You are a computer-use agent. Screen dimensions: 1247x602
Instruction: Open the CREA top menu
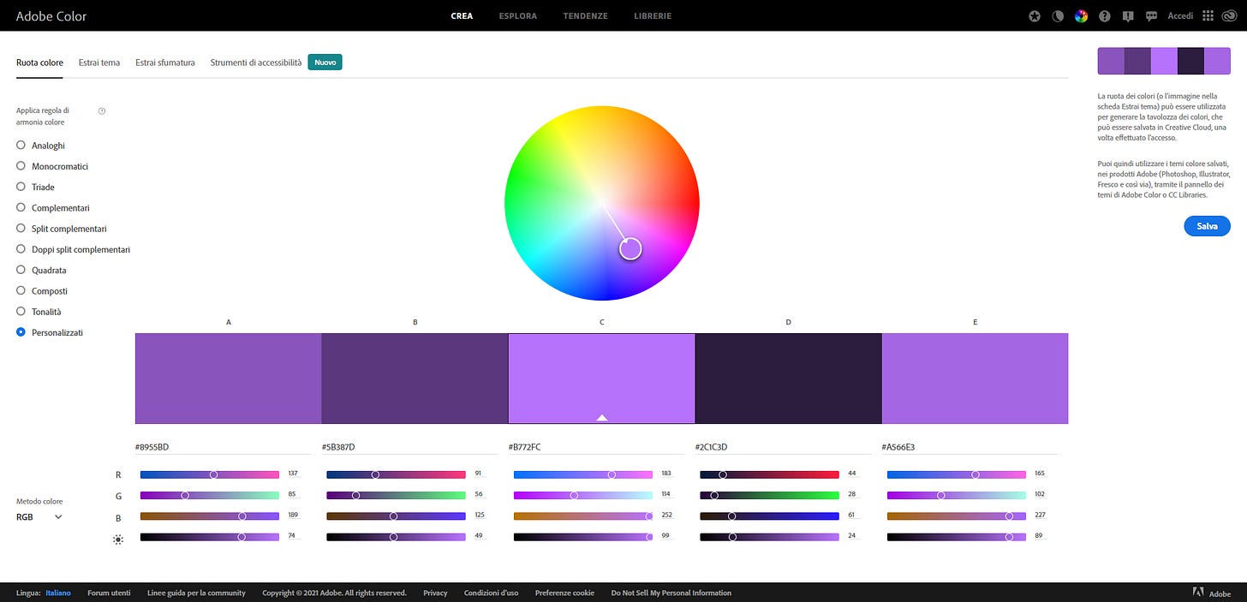[462, 16]
